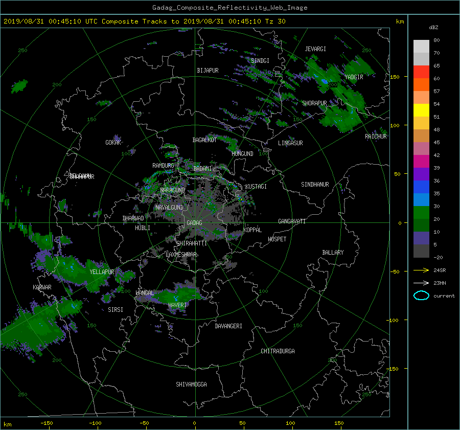Click the BAGALKOT city label
460x430 pixels.
pyautogui.click(x=204, y=140)
